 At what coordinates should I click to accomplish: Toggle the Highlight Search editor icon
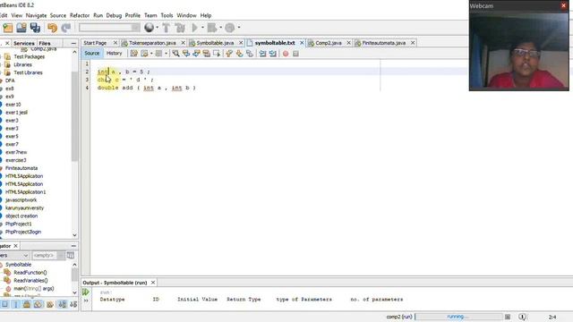(x=207, y=54)
